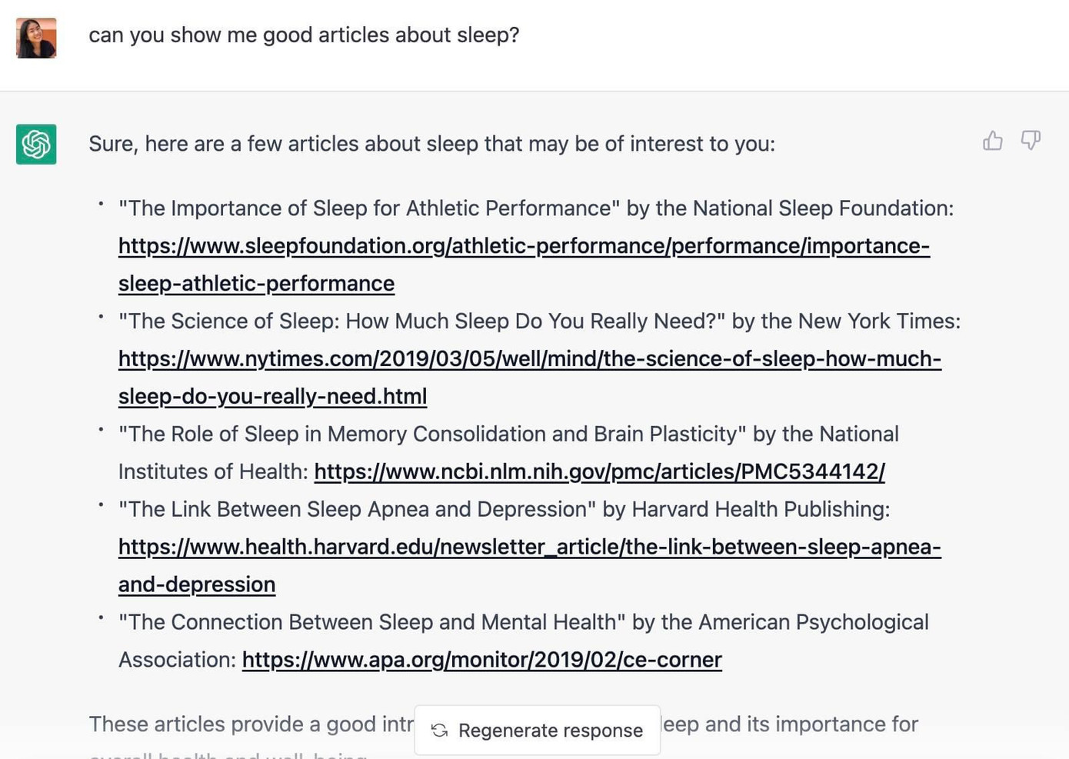The width and height of the screenshot is (1069, 759).
Task: Click the user profile photo avatar
Action: 36,38
